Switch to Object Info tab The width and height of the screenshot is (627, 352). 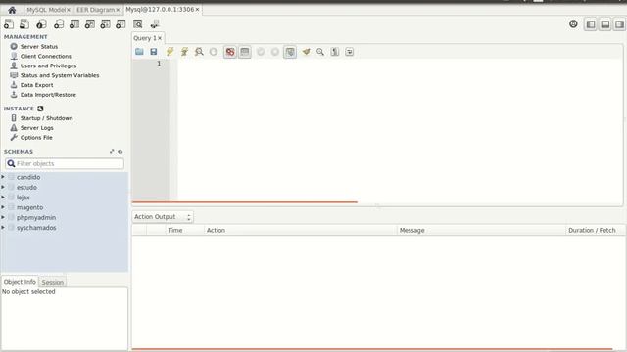[20, 282]
